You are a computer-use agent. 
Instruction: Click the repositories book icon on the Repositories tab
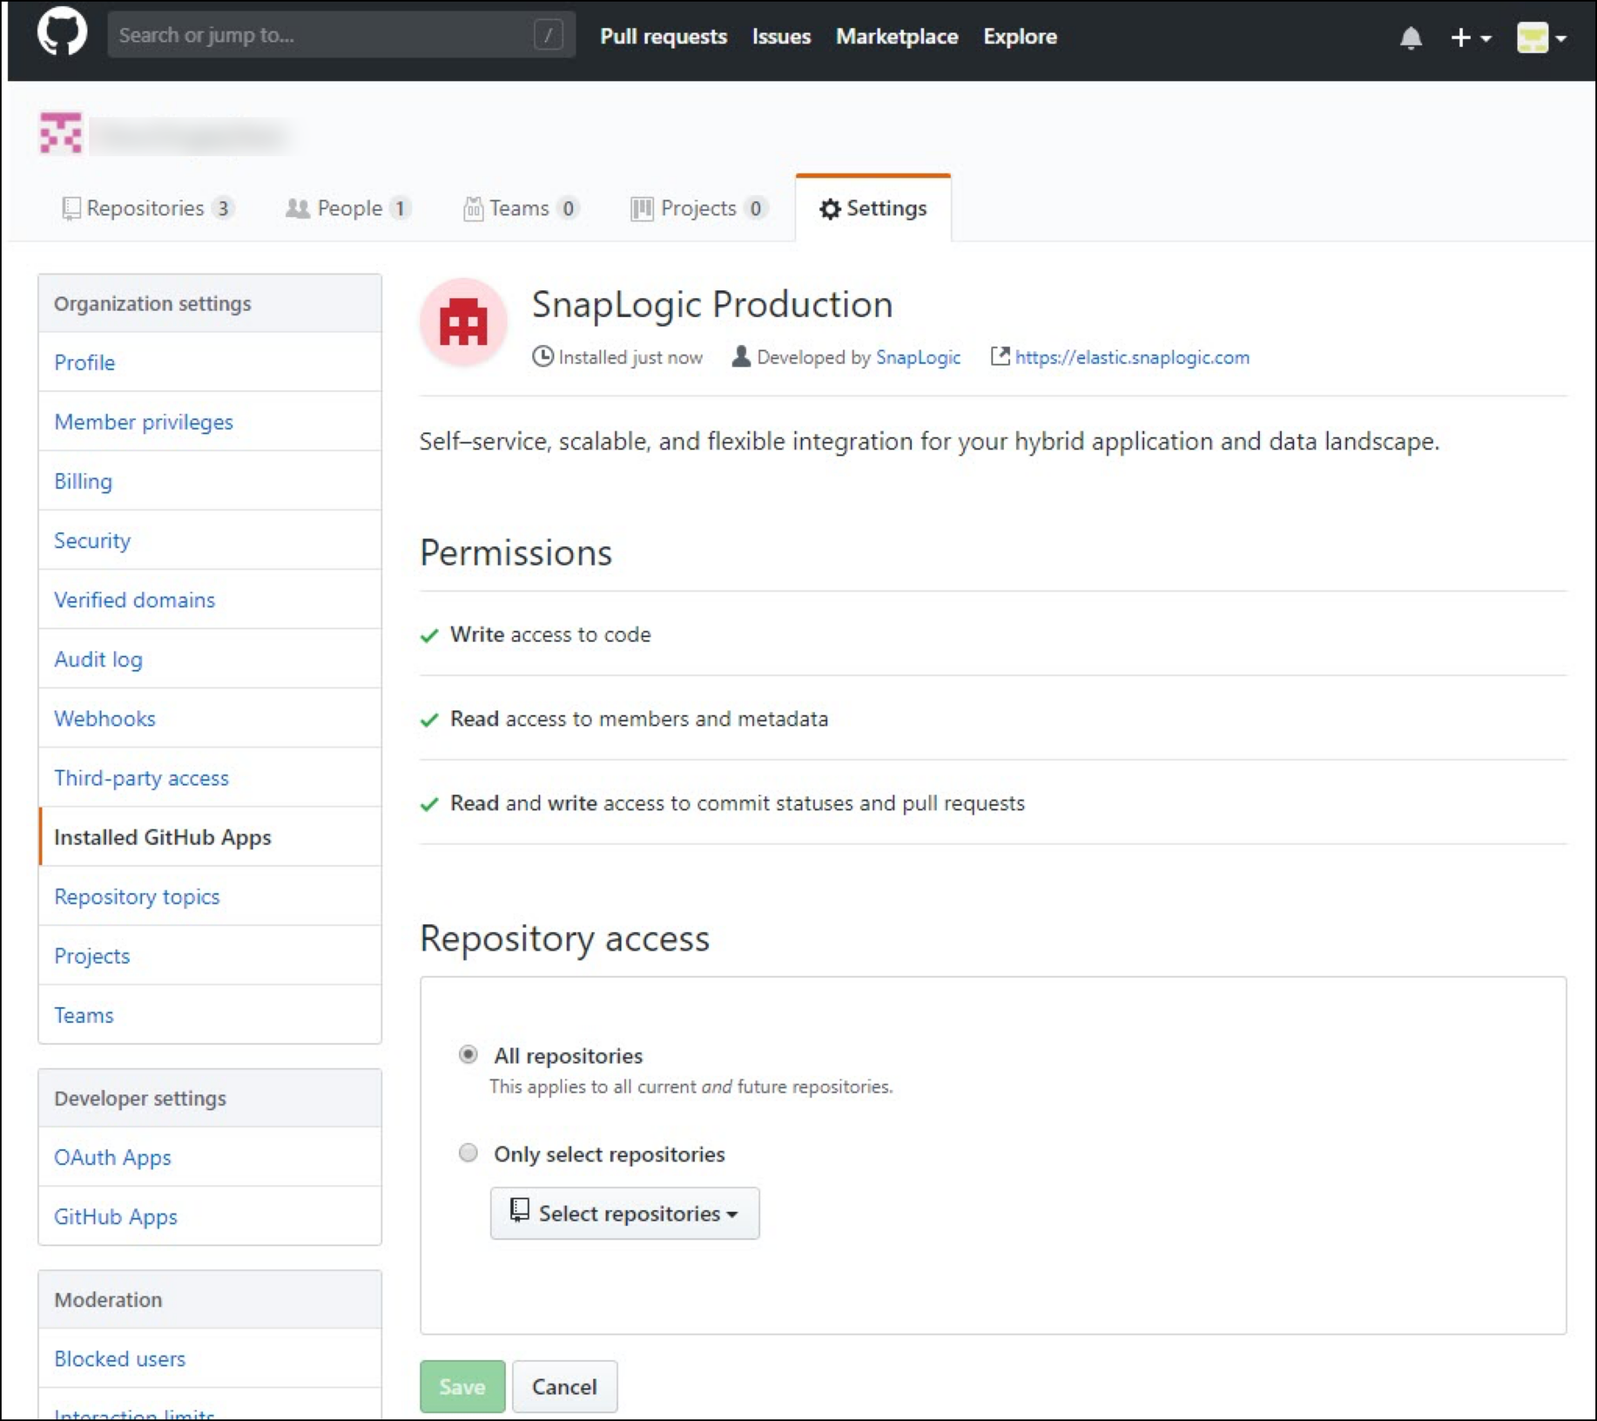pyautogui.click(x=70, y=208)
